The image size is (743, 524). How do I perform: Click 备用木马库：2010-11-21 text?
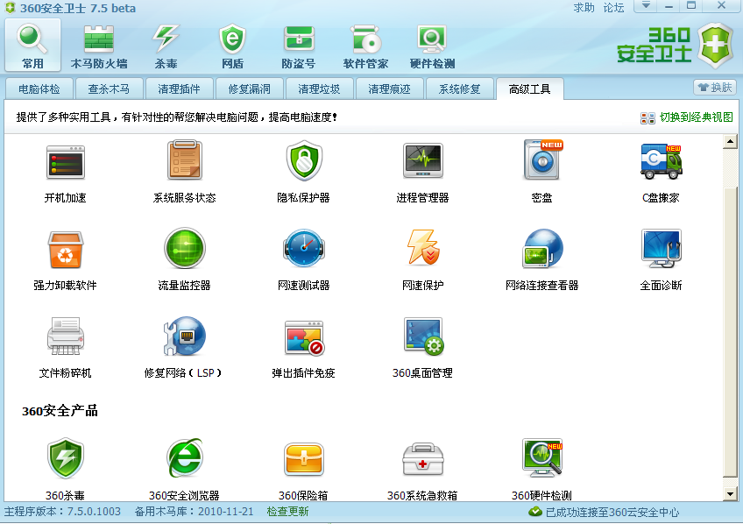click(195, 512)
